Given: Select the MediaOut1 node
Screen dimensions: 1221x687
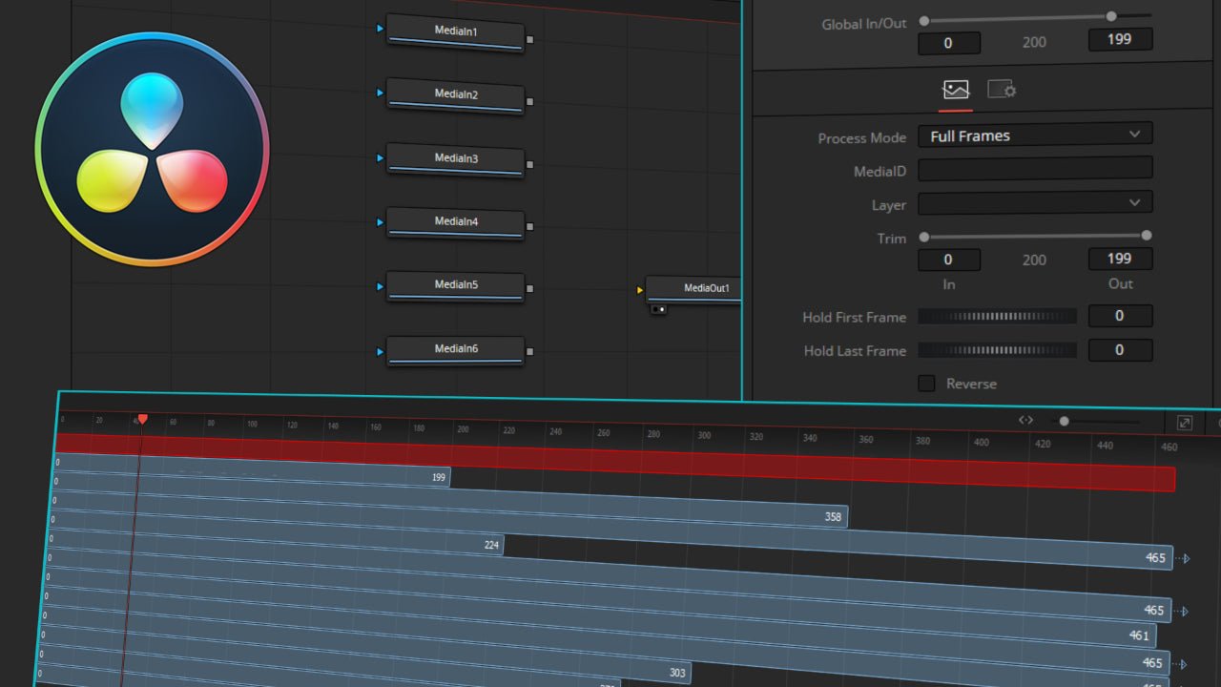Looking at the screenshot, I should coord(693,289).
